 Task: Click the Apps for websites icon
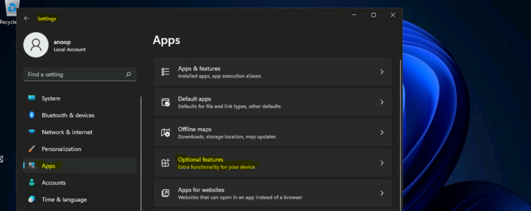point(165,193)
